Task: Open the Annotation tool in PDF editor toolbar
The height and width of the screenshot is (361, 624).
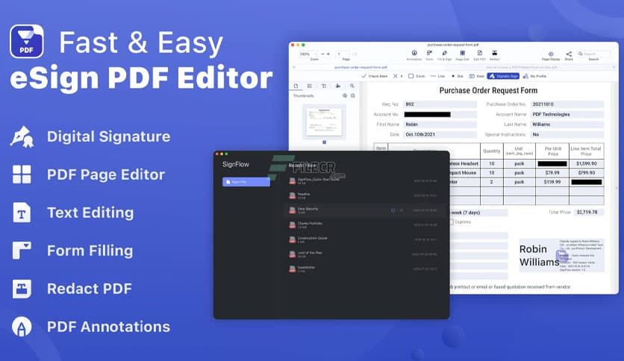Action: (x=414, y=55)
